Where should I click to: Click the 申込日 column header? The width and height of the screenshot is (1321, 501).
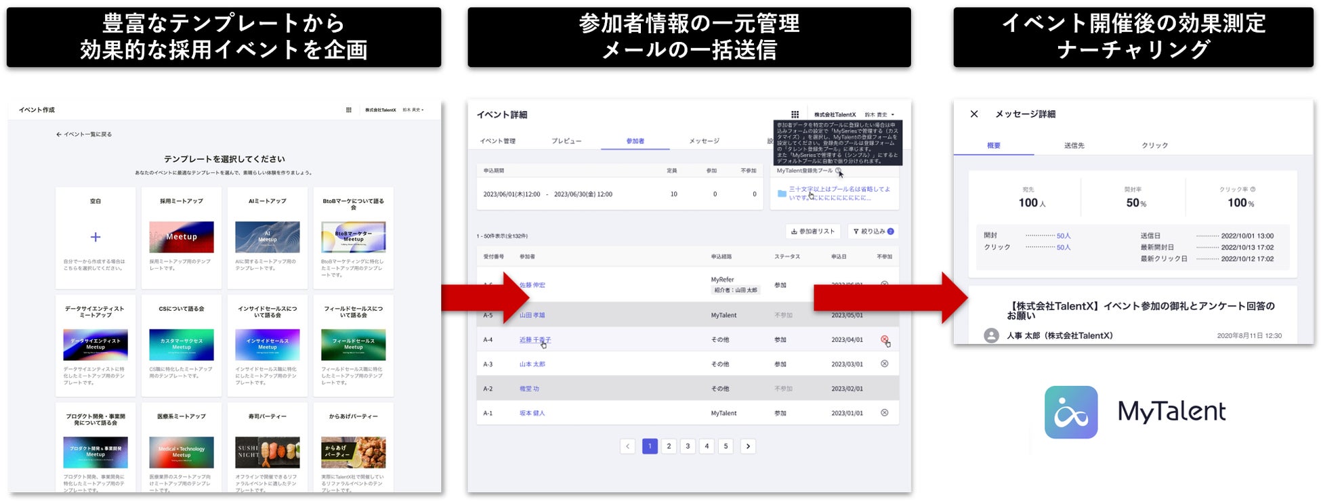[839, 257]
